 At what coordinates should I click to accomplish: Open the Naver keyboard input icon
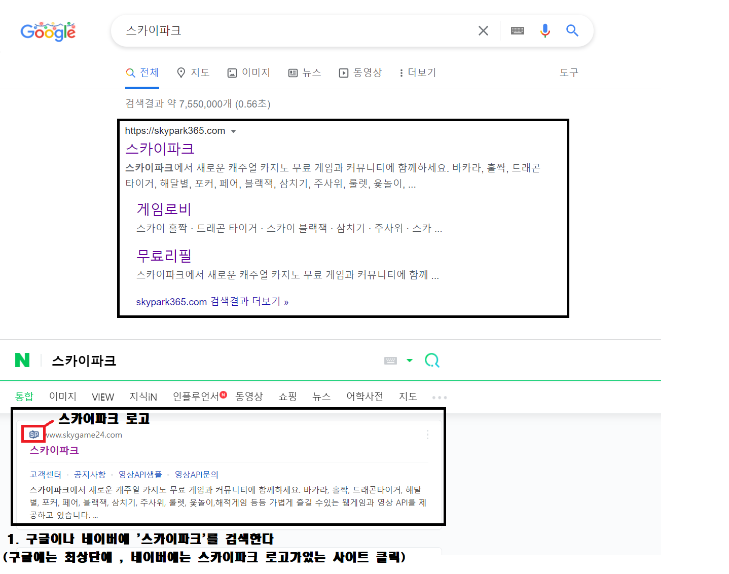[390, 361]
